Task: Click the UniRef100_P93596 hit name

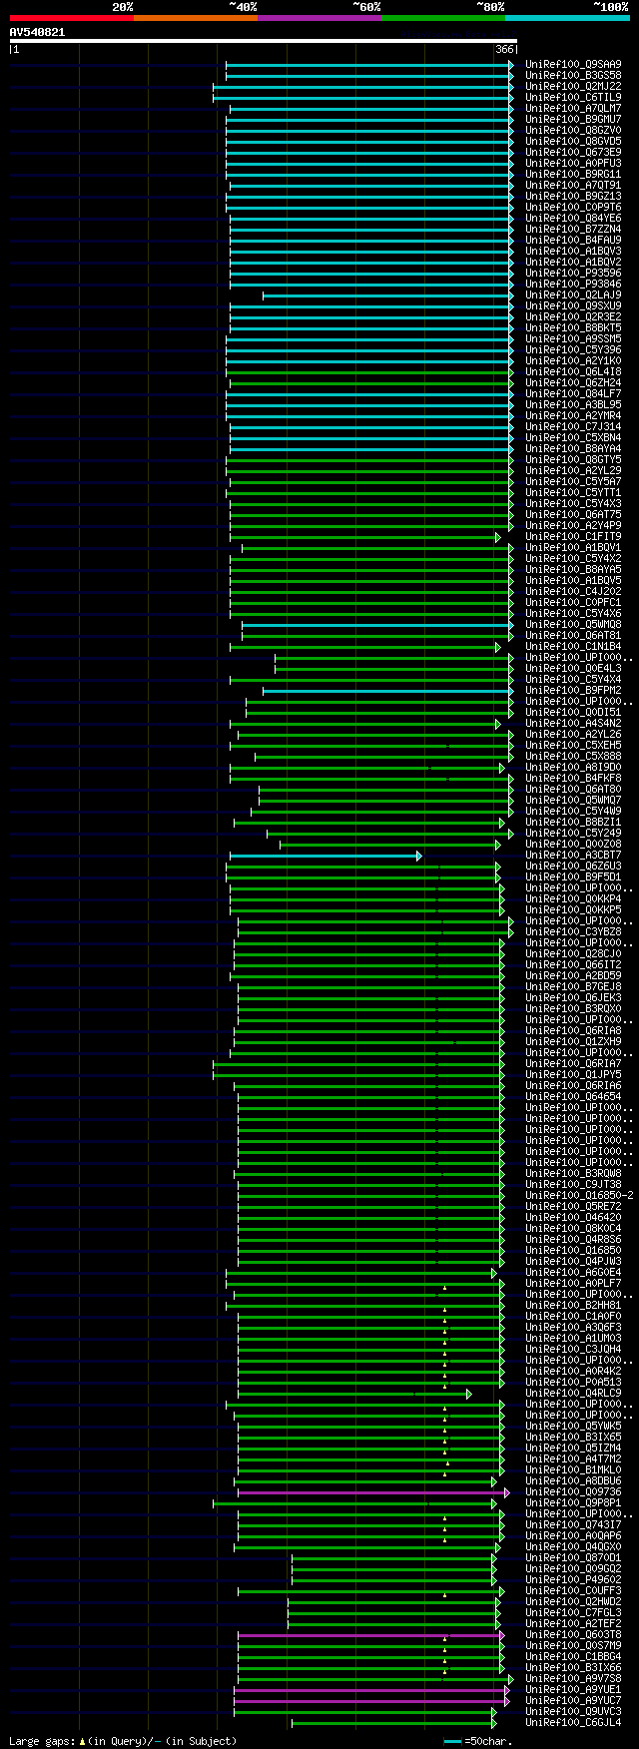Action: (x=573, y=274)
